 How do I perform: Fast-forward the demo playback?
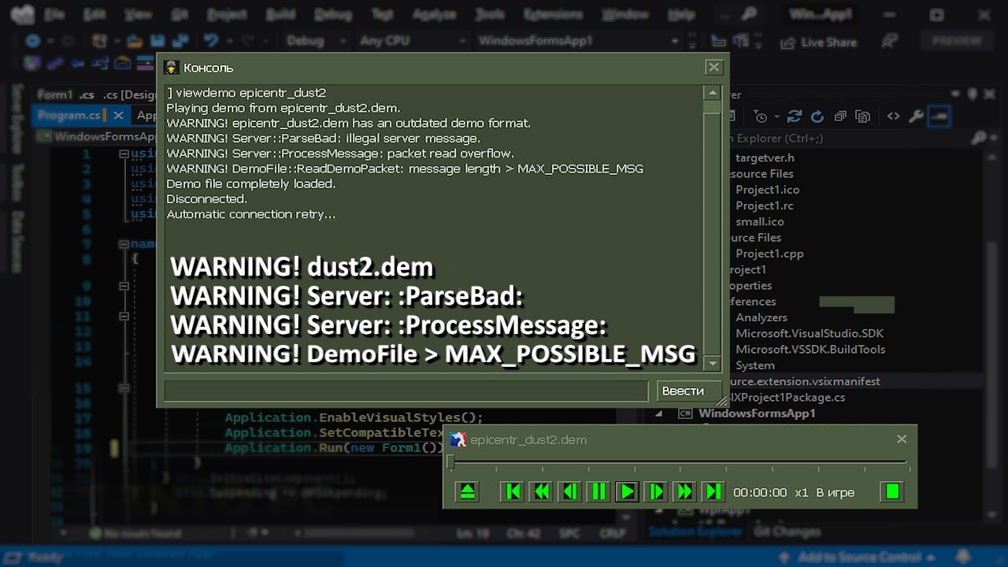(x=684, y=492)
